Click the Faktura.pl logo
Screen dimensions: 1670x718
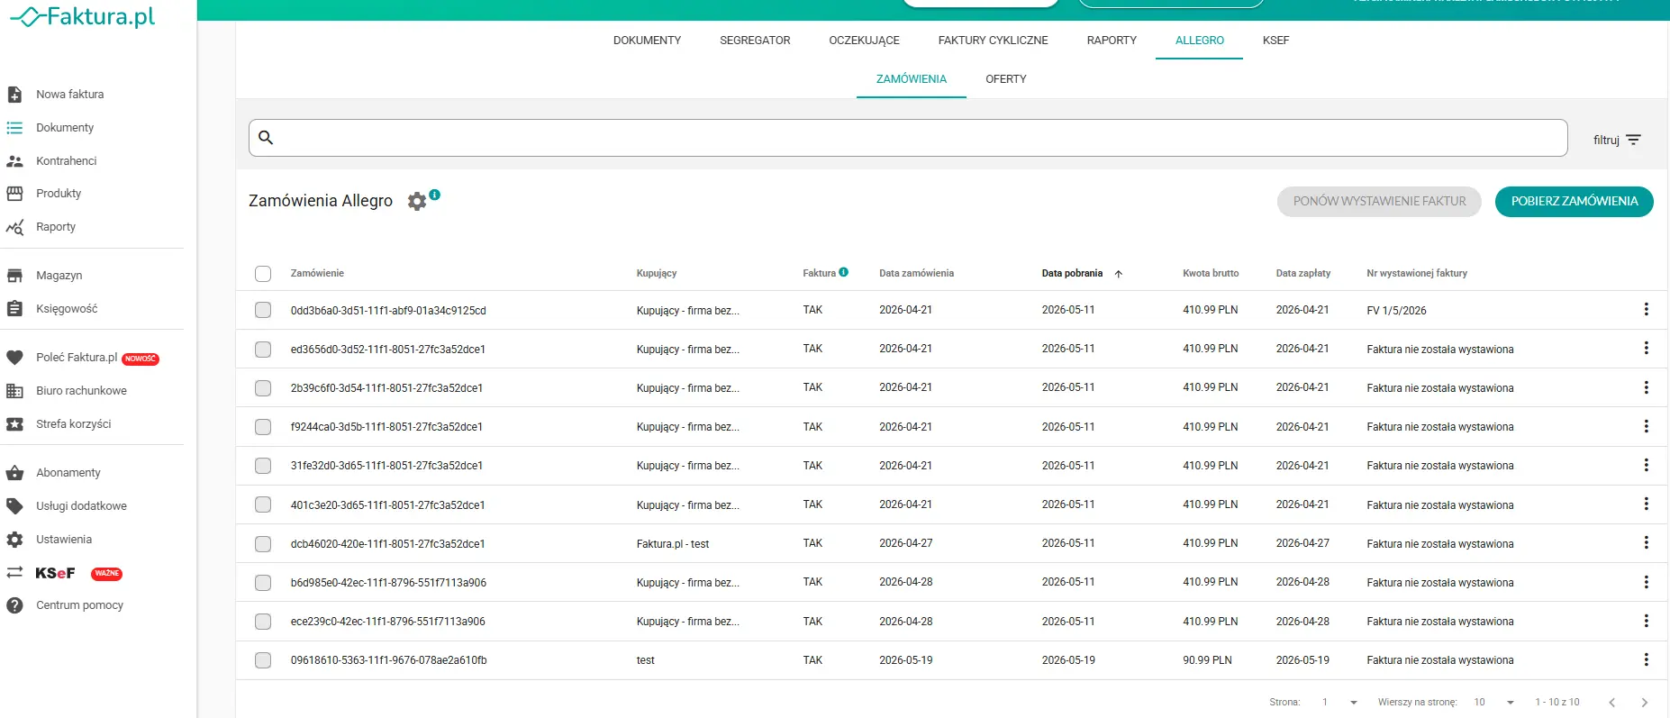tap(83, 16)
